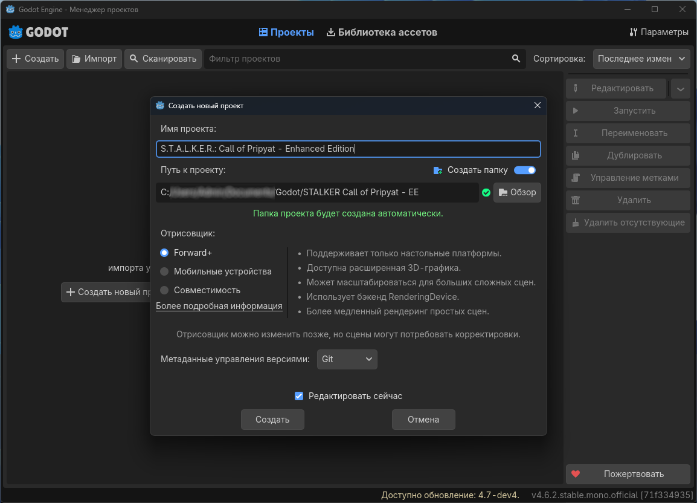Viewport: 697px width, 503px height.
Task: Select the Совместимость renderer
Action: click(201, 290)
